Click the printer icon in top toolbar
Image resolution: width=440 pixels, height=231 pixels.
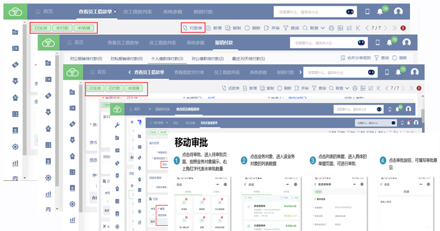(331, 28)
